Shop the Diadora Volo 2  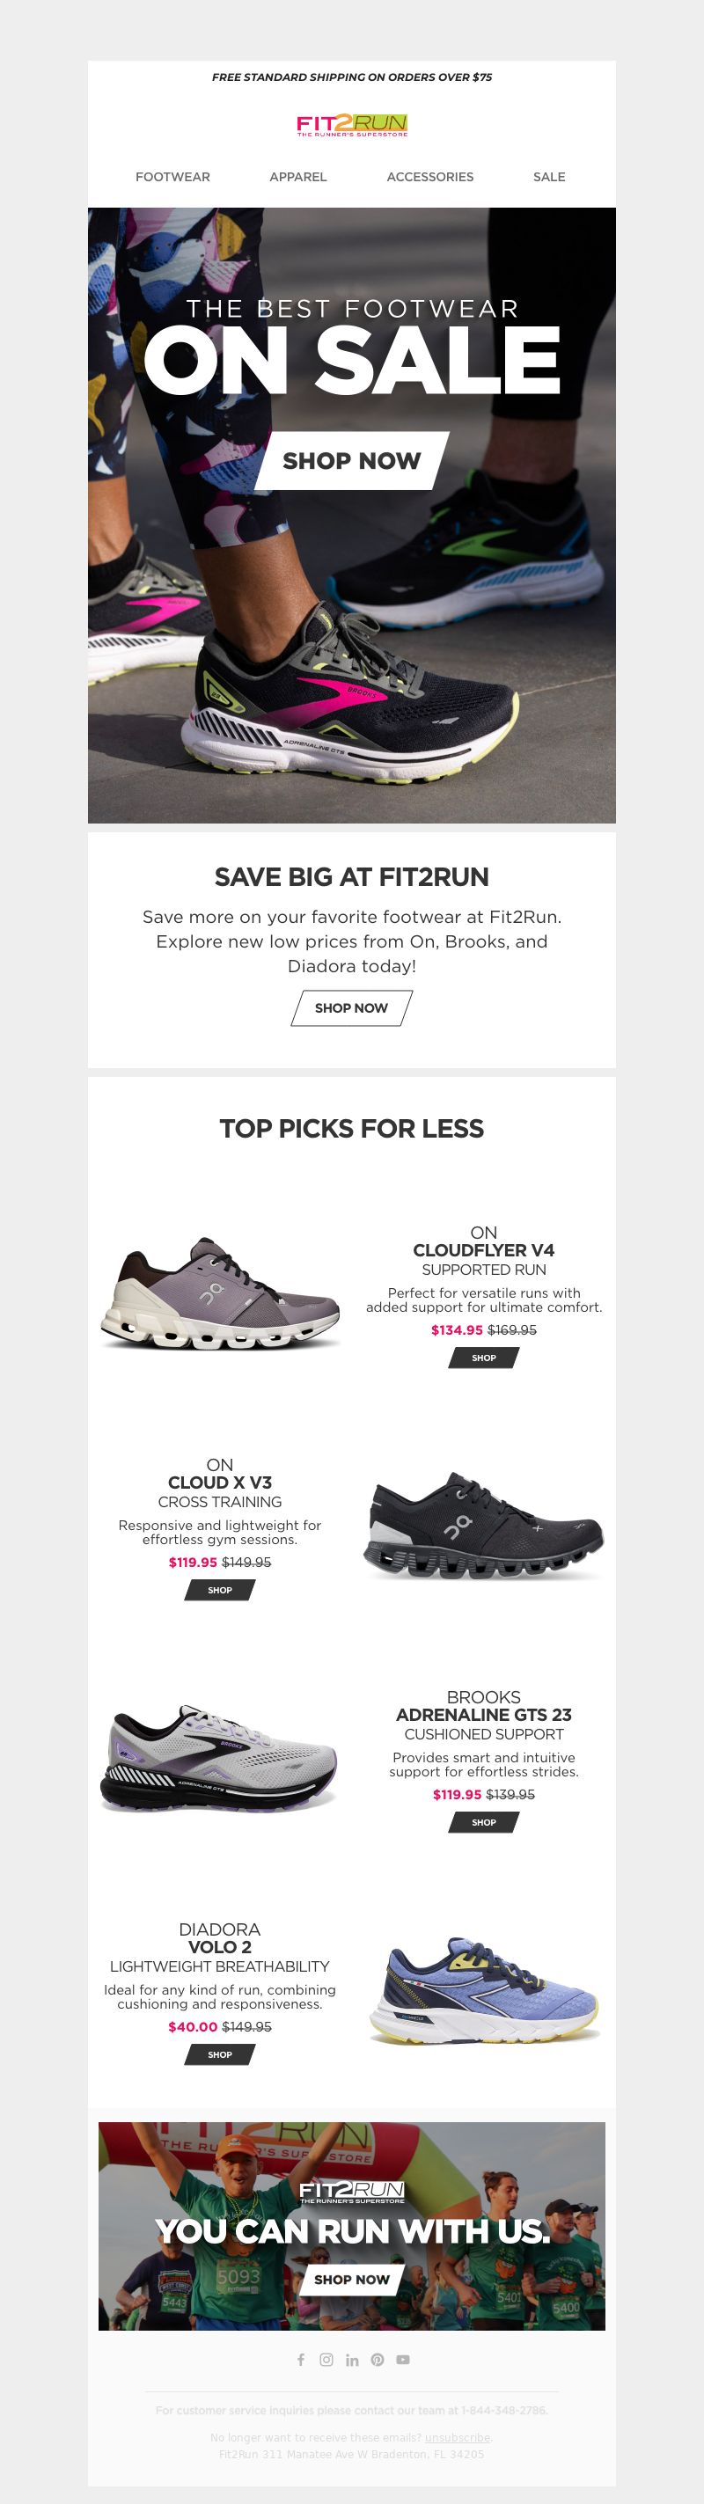[x=220, y=2055]
